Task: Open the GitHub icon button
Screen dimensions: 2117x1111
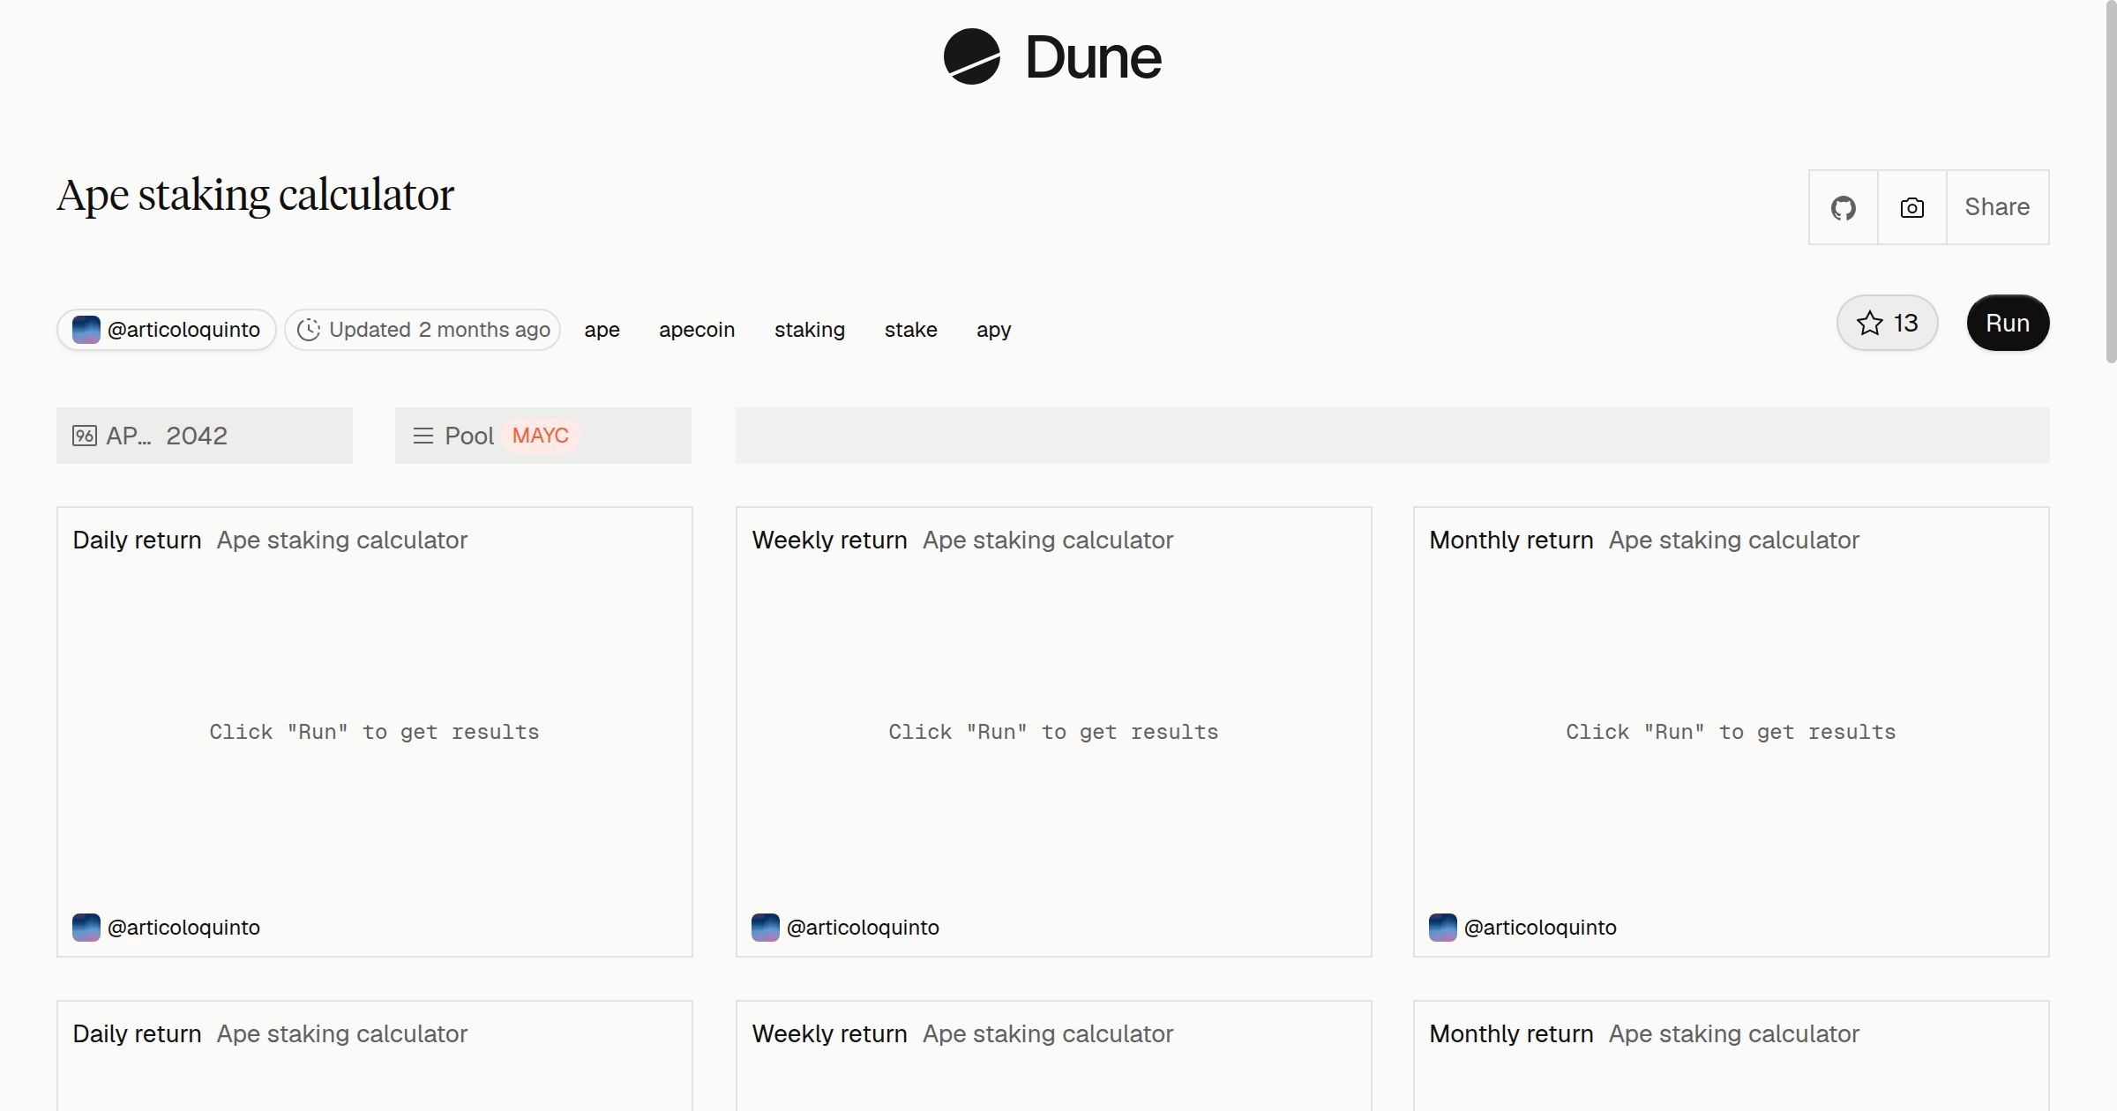Action: click(1843, 207)
